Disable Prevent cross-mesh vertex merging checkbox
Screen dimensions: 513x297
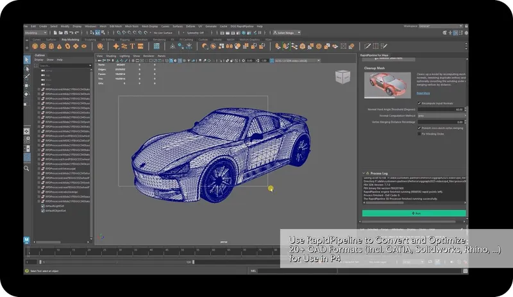[419, 128]
